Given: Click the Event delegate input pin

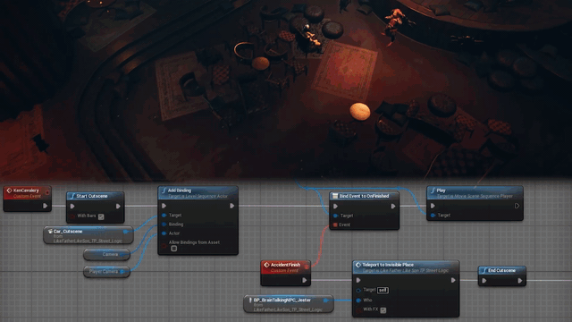Looking at the screenshot, I should tap(335, 225).
